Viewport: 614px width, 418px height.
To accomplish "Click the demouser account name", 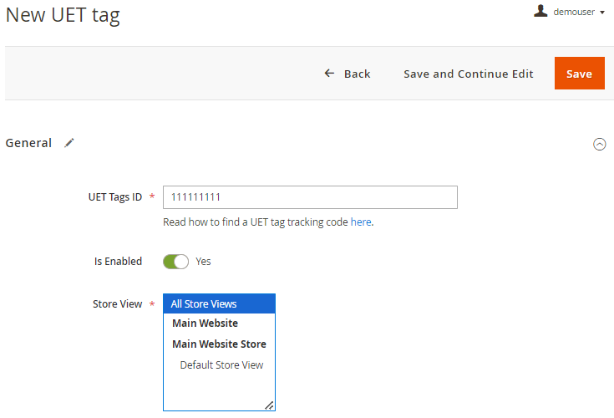I will tap(574, 13).
